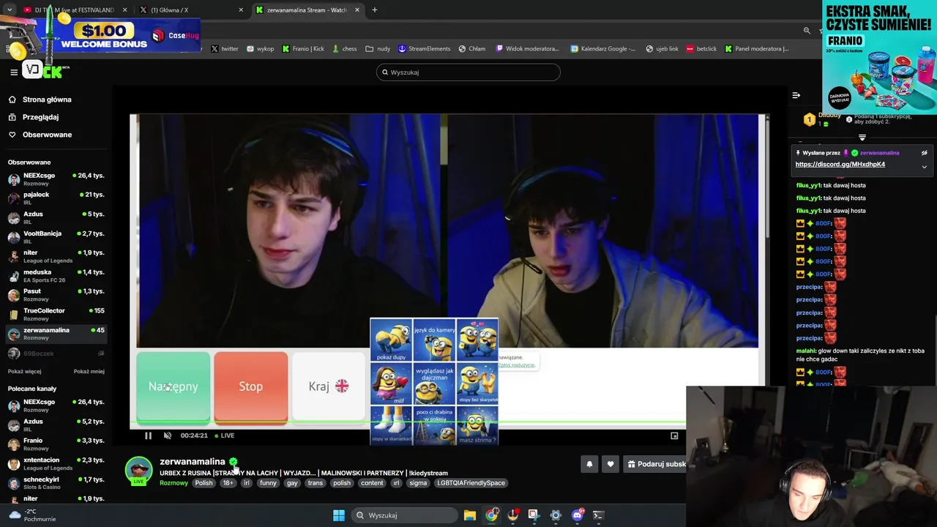This screenshot has height=527, width=937.
Task: Open the Chłam bookmark
Action: pyautogui.click(x=472, y=49)
